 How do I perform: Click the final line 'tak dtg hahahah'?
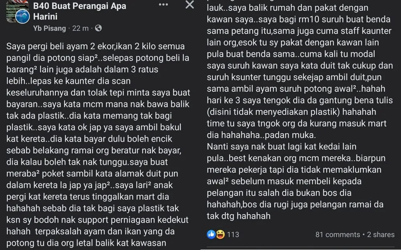point(239,216)
